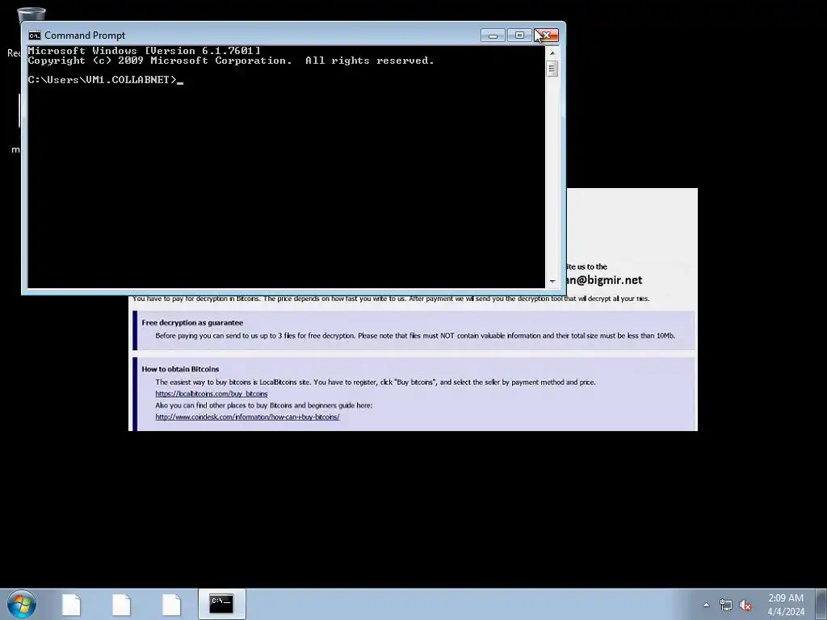Open the Windows Start menu orb
Image resolution: width=827 pixels, height=620 pixels.
click(x=22, y=604)
